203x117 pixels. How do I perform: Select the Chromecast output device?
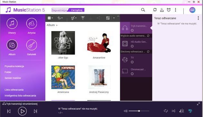[x=136, y=71]
